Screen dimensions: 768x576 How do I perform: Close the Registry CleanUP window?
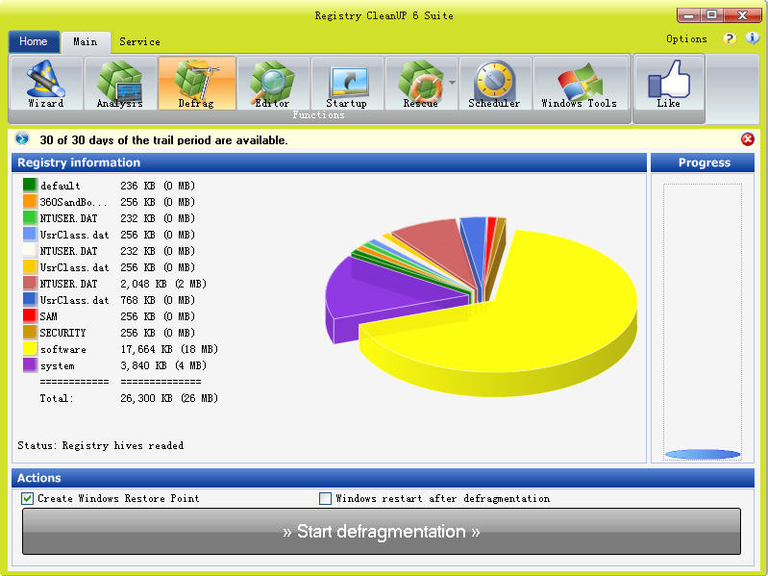click(x=743, y=15)
